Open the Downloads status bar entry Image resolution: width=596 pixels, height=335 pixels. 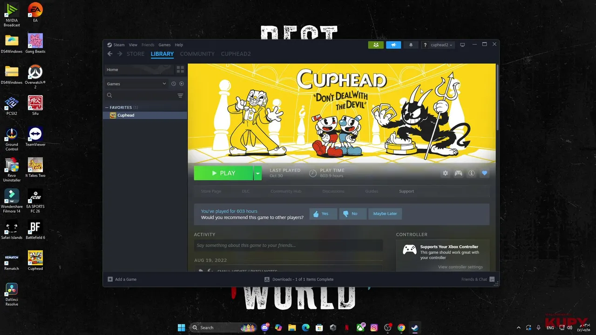299,279
